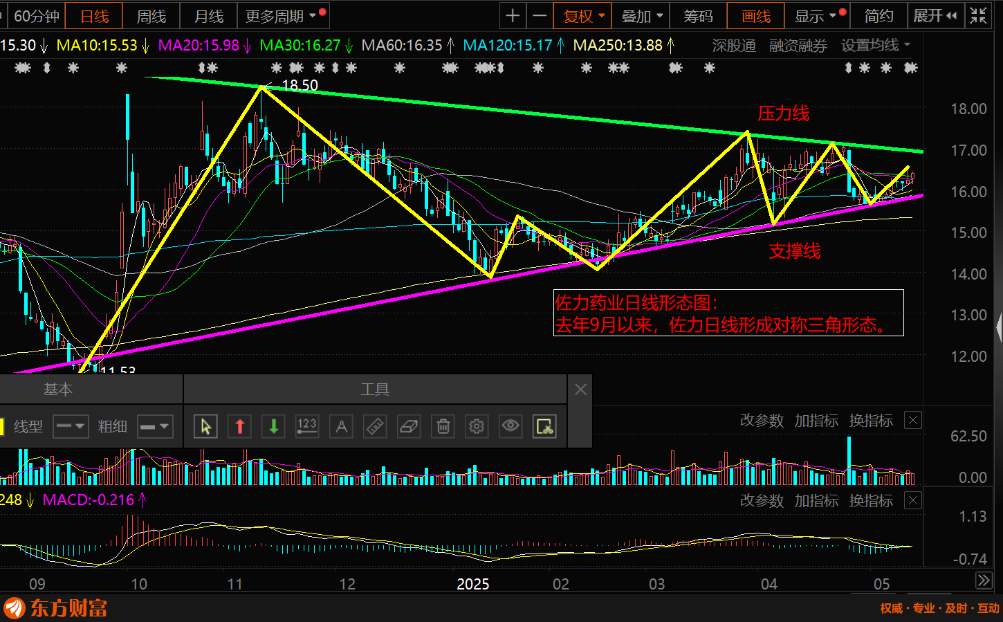This screenshot has height=622, width=1003.
Task: Close the volume indicator panel
Action: pyautogui.click(x=913, y=420)
